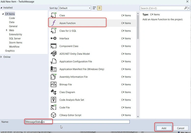
Task: Click the template list scroll up arrow
Action: 138,14
